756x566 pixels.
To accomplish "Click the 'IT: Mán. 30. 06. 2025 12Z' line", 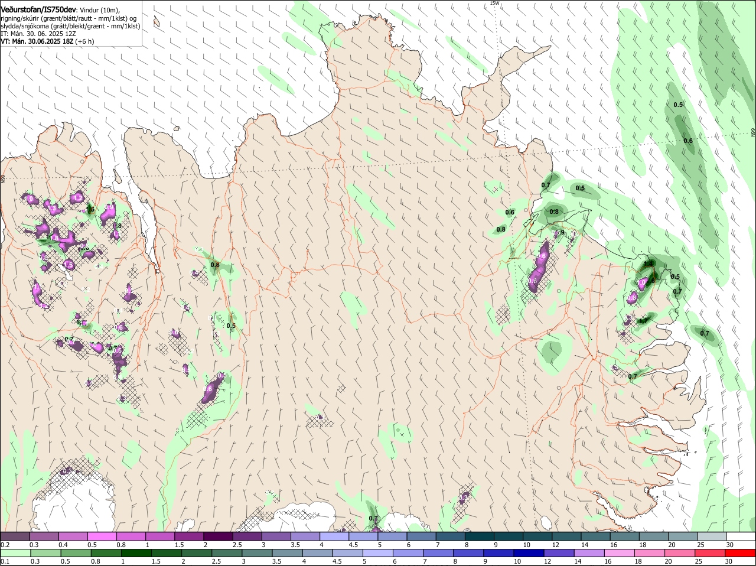I will [x=38, y=34].
